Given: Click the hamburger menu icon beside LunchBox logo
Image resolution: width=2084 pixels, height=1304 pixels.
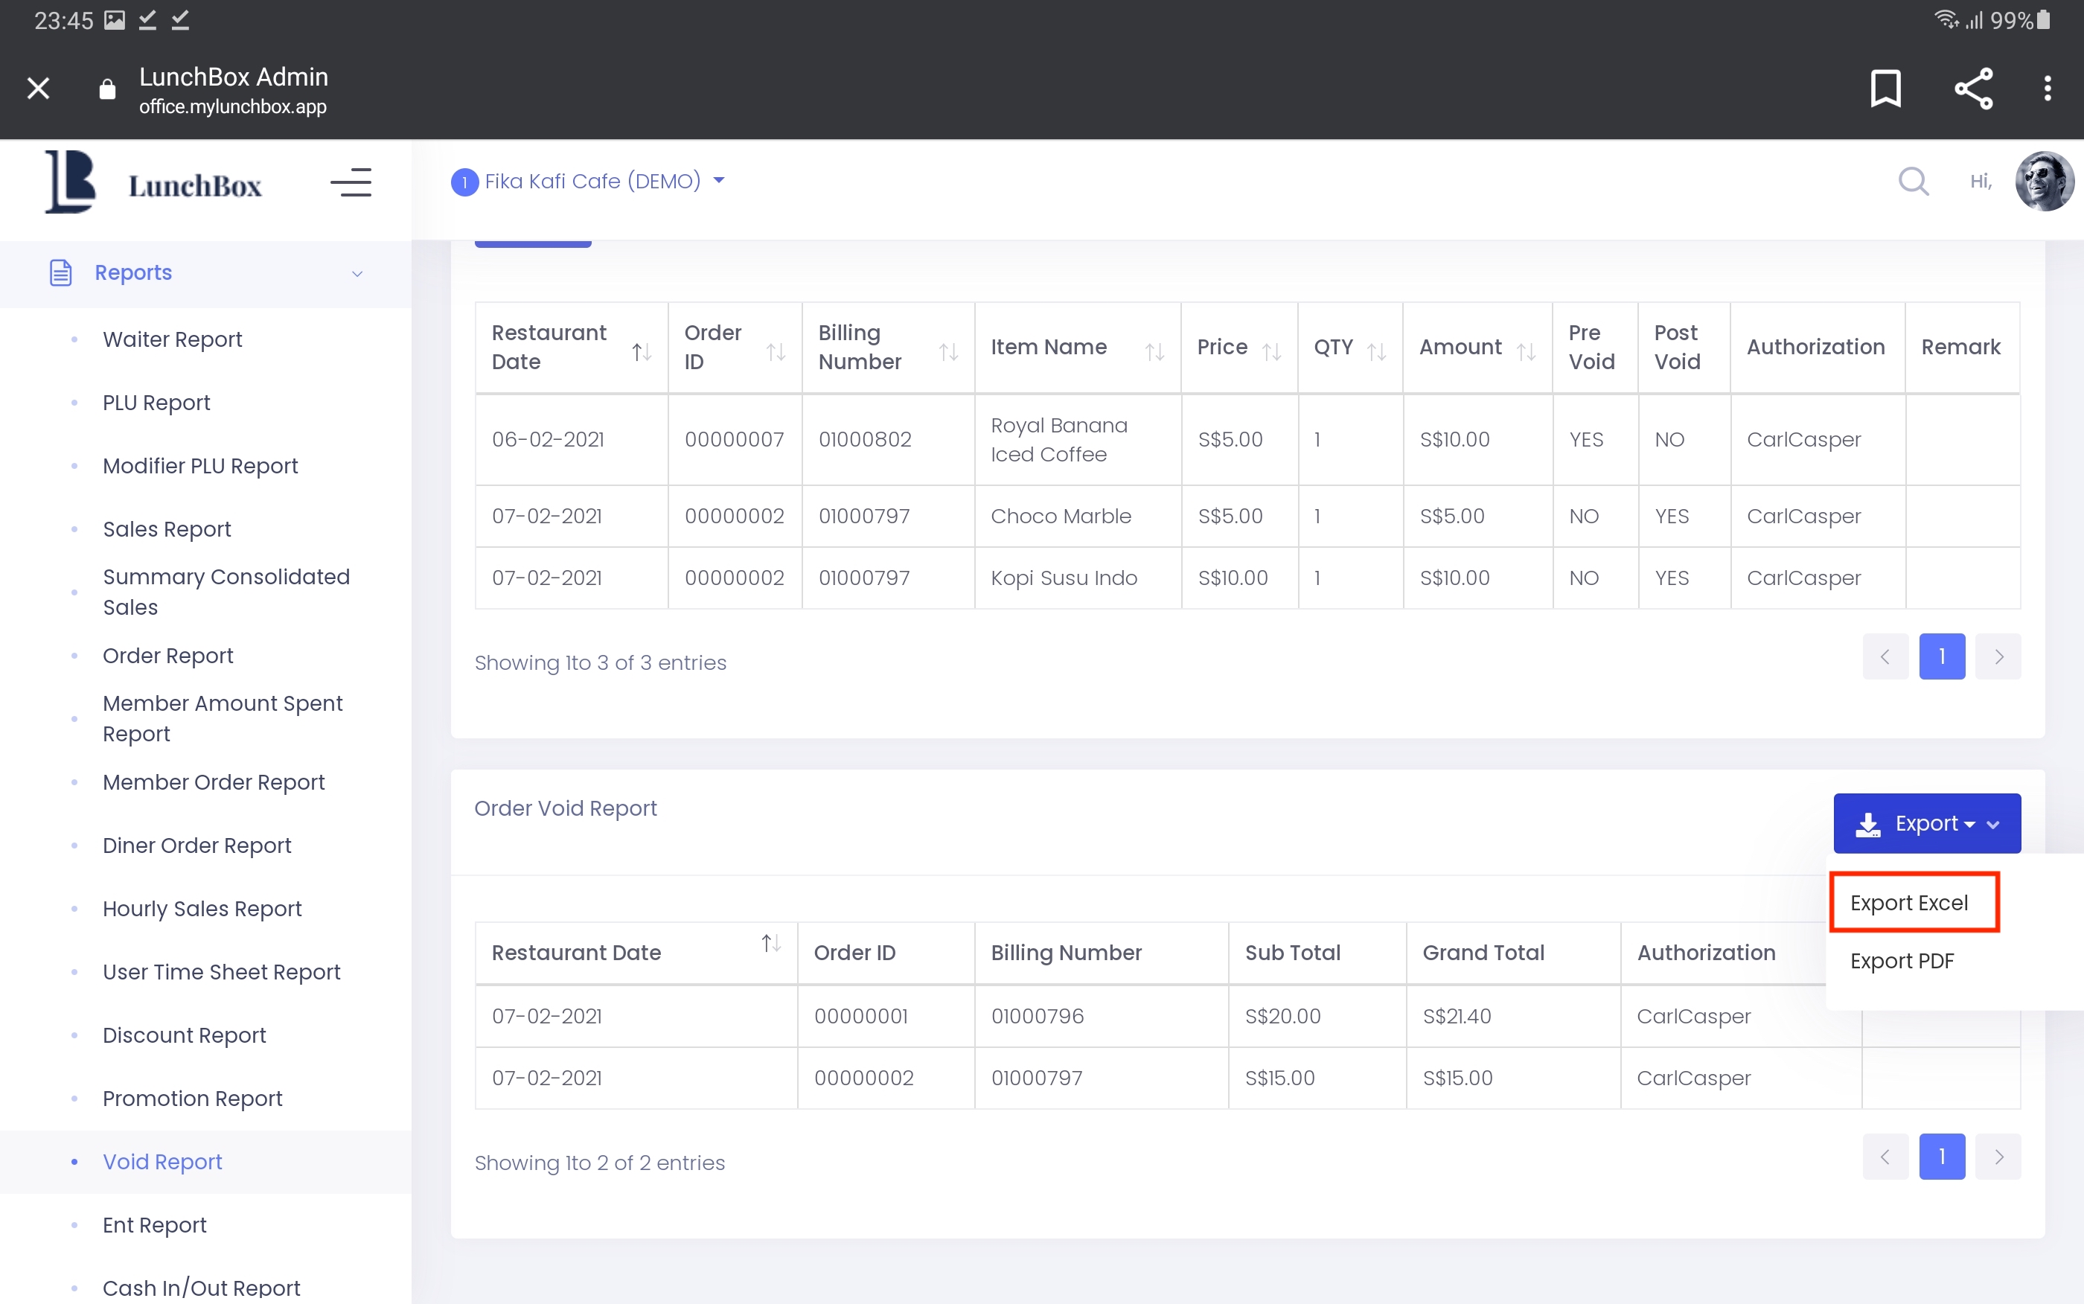Looking at the screenshot, I should [x=350, y=182].
